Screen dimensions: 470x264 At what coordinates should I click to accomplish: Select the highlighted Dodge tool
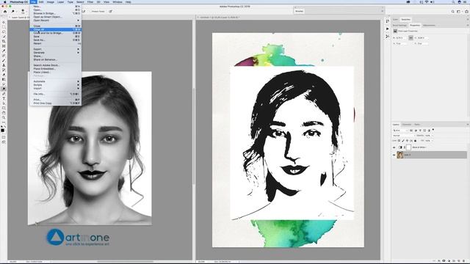[4, 89]
